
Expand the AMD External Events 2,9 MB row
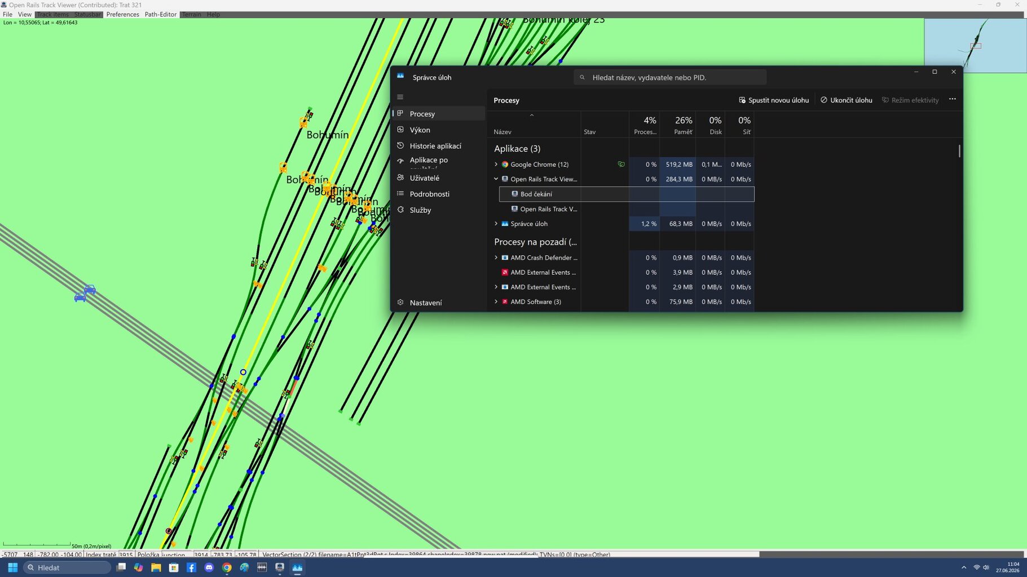[x=496, y=287]
